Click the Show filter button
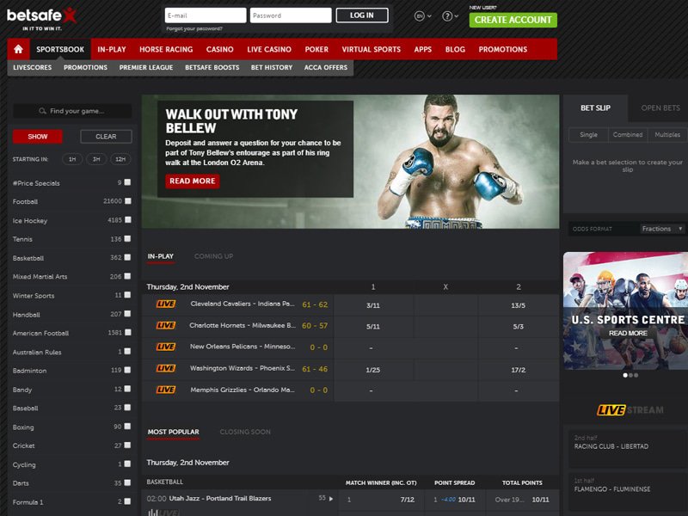 coord(37,137)
